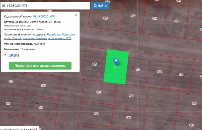Expand the Подробно details section
This screenshot has width=202, height=130.
13,55
